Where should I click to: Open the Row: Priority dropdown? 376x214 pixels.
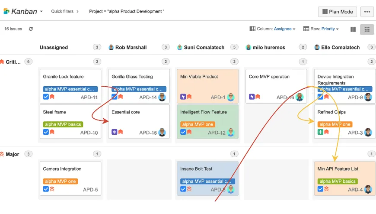(x=321, y=29)
